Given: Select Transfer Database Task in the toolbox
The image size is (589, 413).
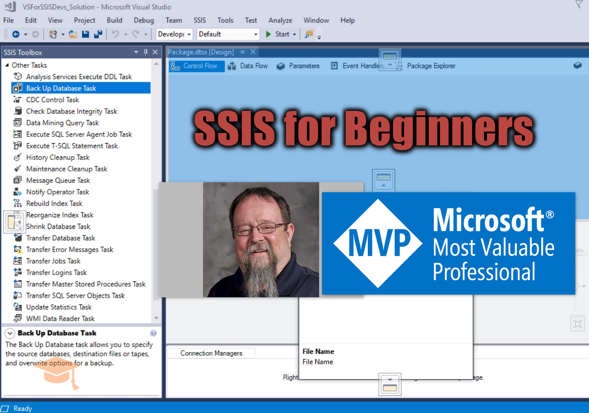Looking at the screenshot, I should coord(60,238).
